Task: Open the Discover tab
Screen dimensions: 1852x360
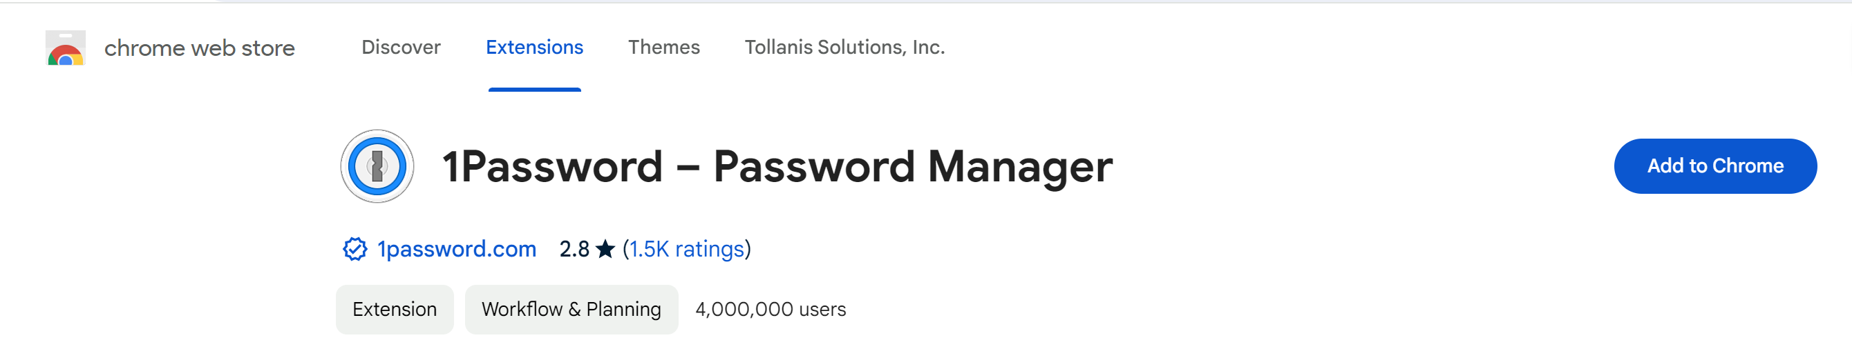Action: (x=400, y=48)
